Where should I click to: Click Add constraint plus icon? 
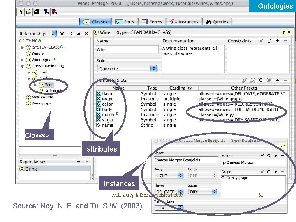(x=277, y=41)
